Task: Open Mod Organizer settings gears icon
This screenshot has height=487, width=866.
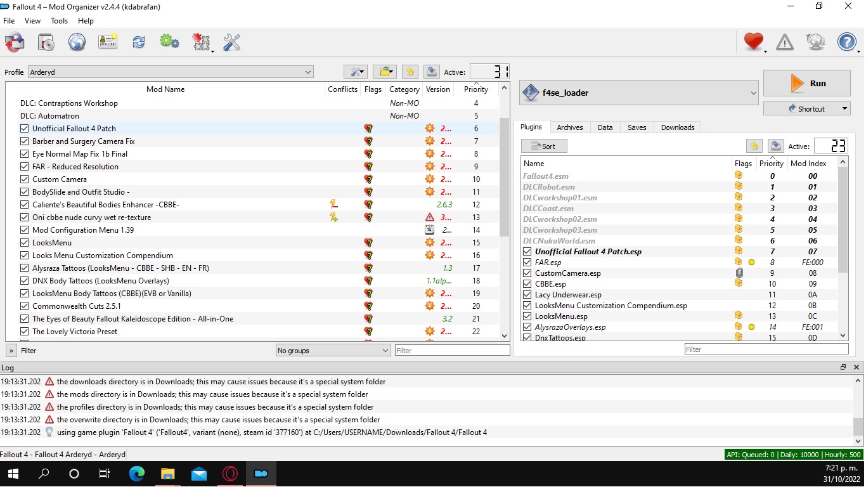Action: [x=169, y=42]
